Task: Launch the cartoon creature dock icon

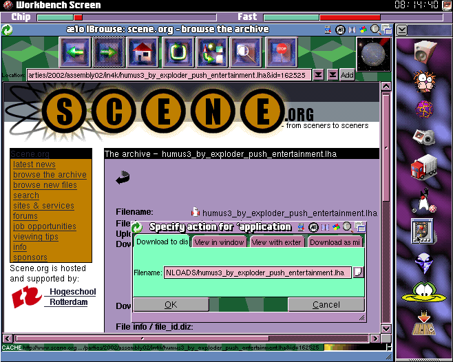Action: [x=424, y=81]
